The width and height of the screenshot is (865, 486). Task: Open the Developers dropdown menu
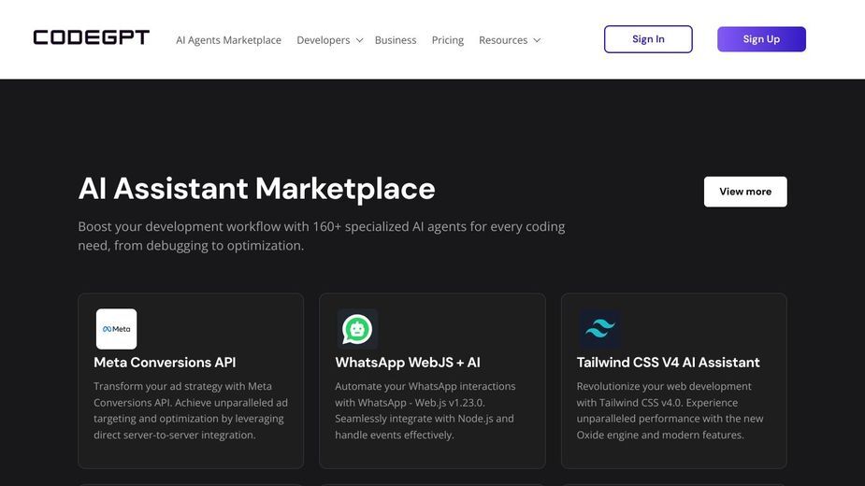click(324, 40)
